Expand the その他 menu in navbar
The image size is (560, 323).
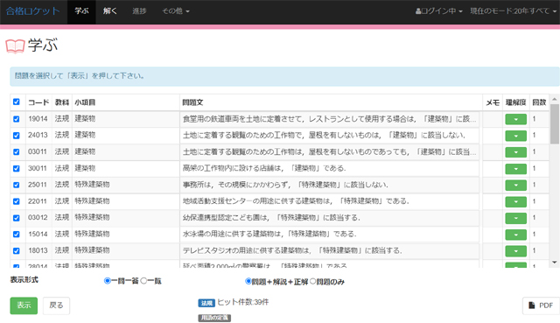pos(176,11)
